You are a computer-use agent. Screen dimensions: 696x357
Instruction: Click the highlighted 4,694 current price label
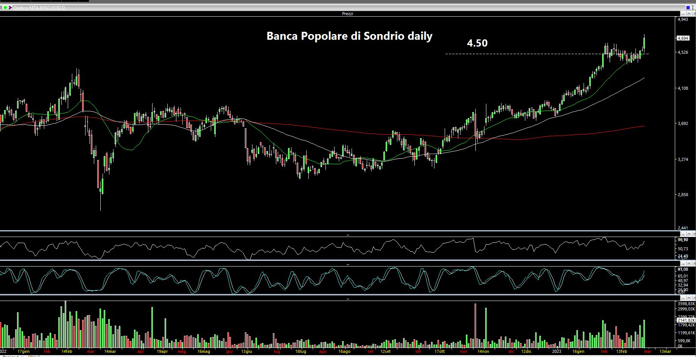683,38
